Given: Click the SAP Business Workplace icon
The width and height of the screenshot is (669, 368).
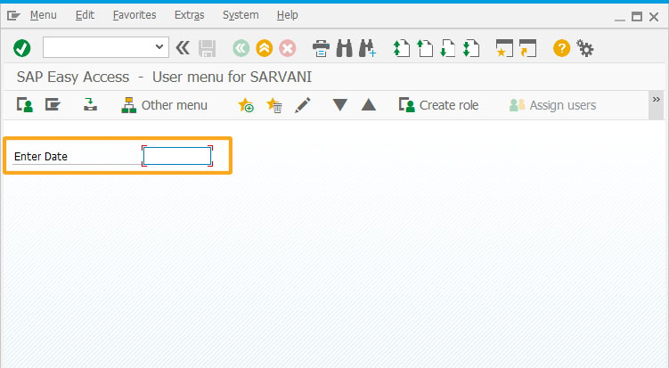Looking at the screenshot, I should 90,104.
